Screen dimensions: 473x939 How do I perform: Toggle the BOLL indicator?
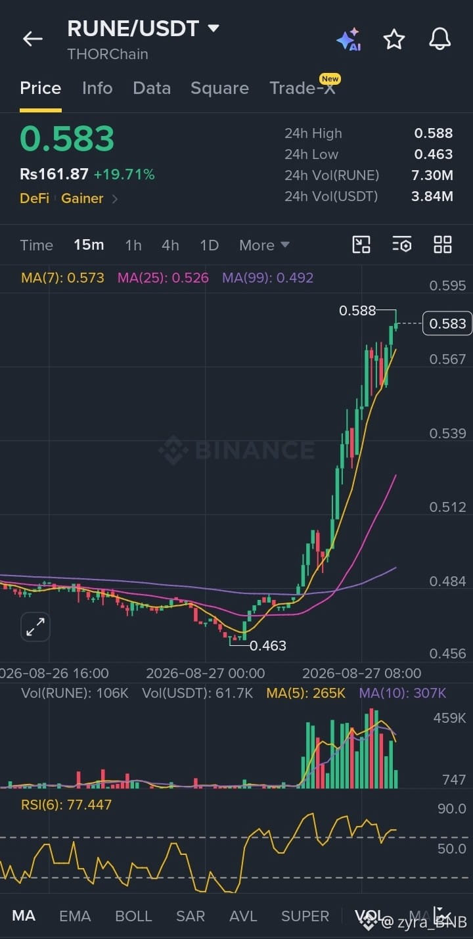[x=133, y=916]
